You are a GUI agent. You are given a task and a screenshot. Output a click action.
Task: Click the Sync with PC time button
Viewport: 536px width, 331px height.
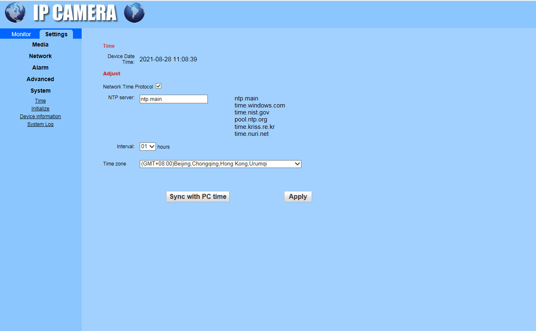[x=198, y=197]
